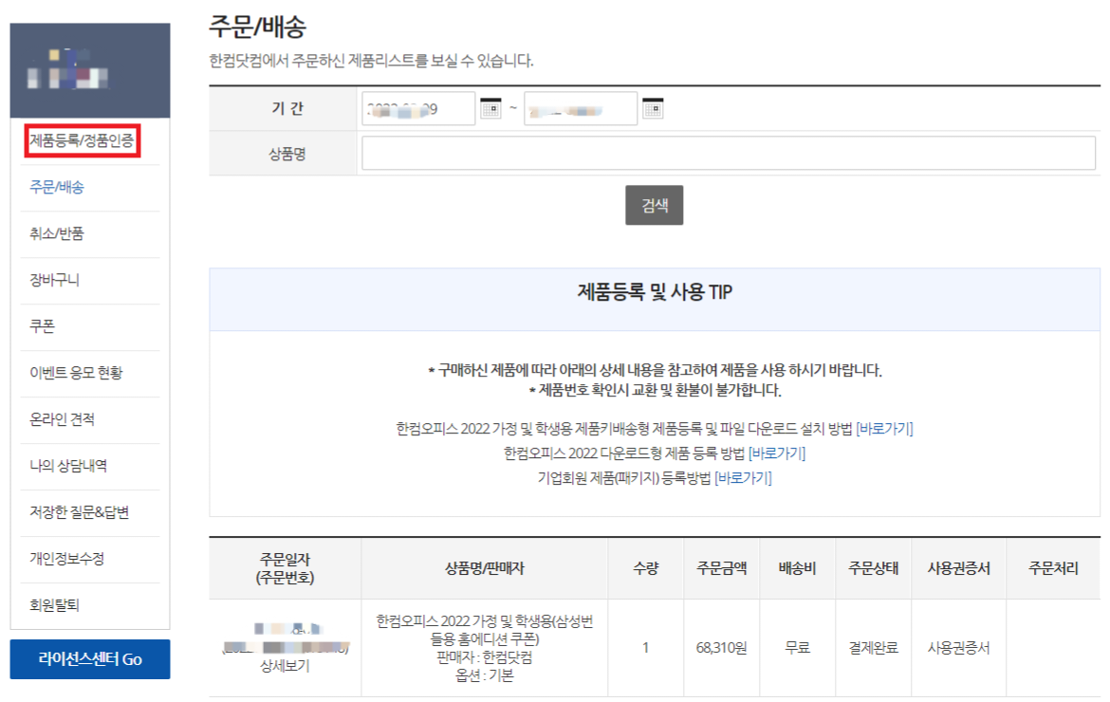This screenshot has width=1110, height=702.
Task: Click the 배송비 column header
Action: (797, 568)
